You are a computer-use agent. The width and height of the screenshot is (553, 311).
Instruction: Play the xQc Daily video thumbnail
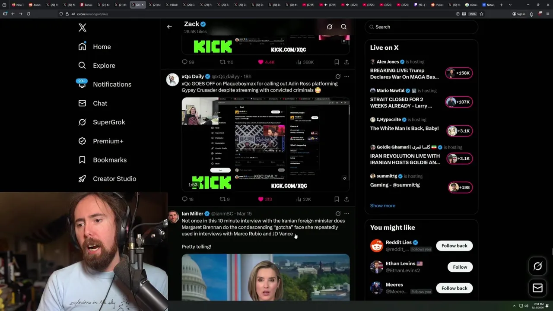(x=265, y=144)
